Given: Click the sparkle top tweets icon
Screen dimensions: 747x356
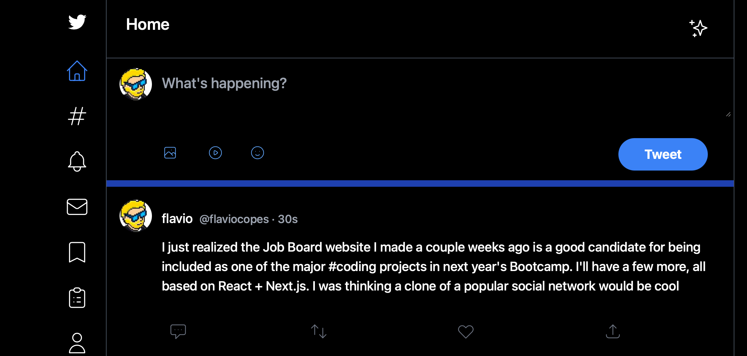Looking at the screenshot, I should (698, 28).
